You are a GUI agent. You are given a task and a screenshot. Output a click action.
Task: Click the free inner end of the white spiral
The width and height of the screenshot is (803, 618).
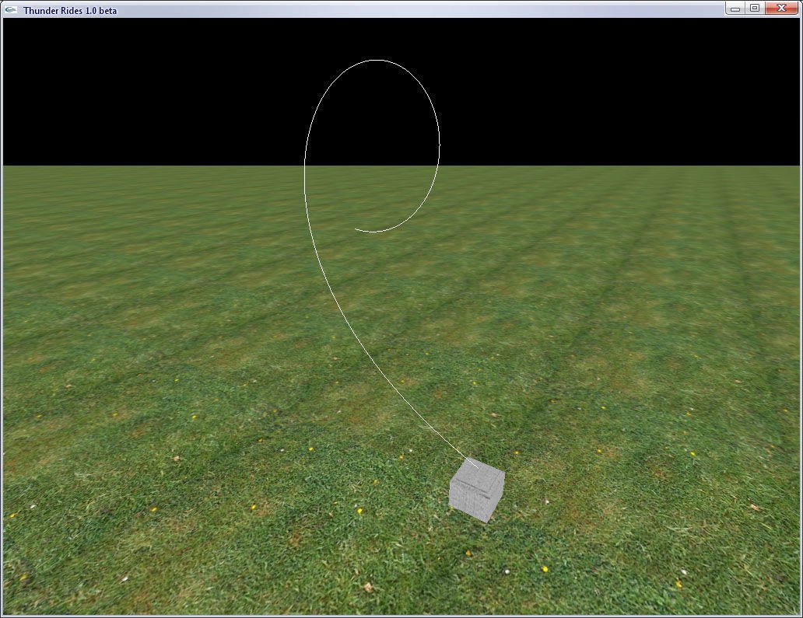(356, 229)
